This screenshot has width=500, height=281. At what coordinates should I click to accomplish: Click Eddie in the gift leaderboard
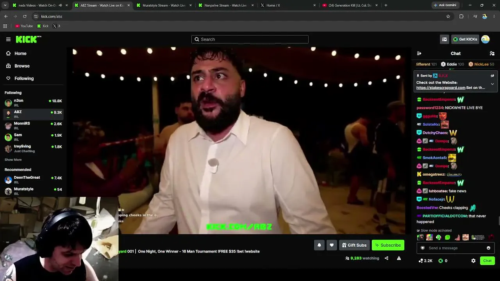[x=452, y=64]
